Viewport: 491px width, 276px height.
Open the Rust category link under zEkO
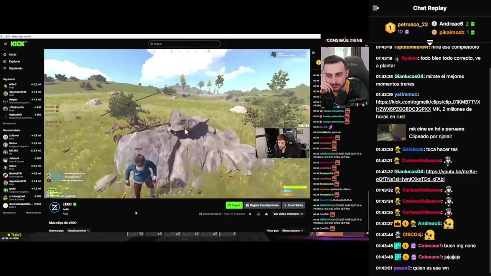tap(65, 214)
